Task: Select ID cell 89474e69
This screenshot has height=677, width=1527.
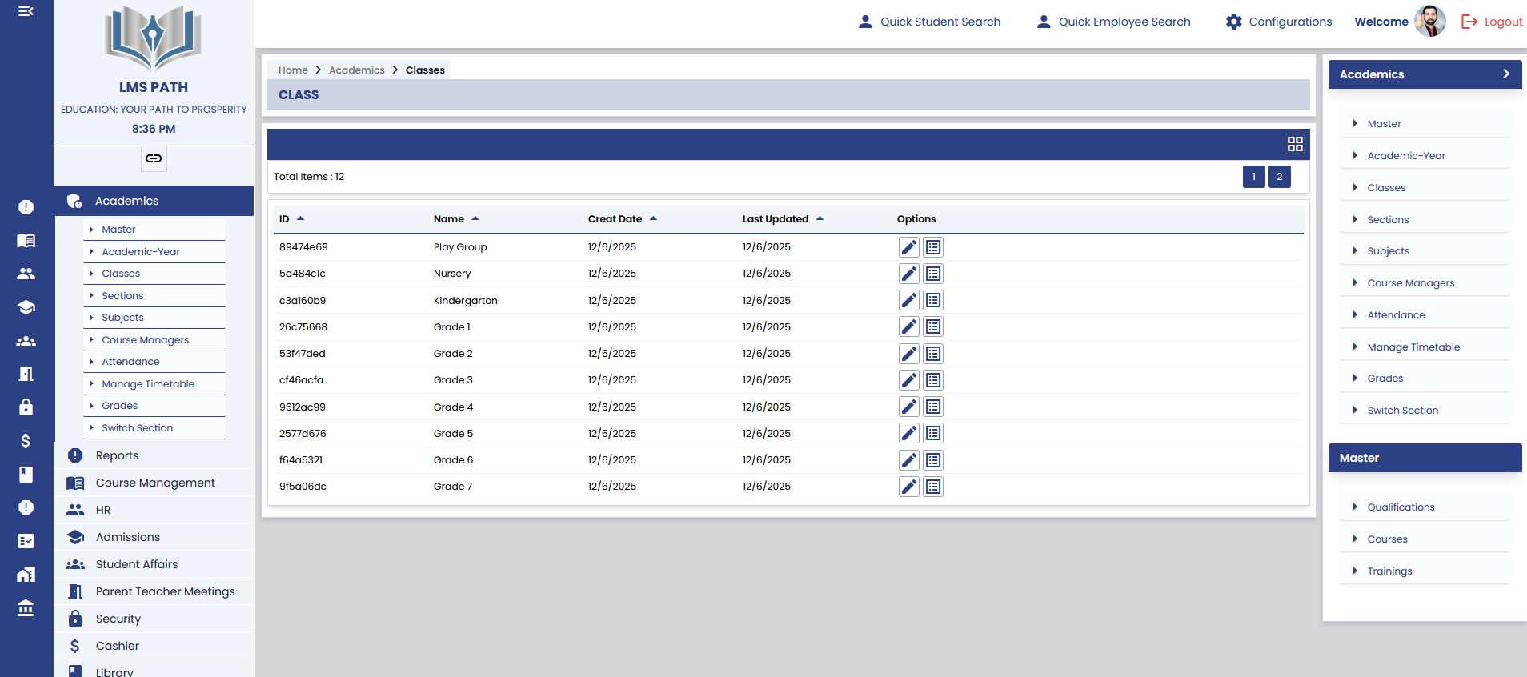Action: pos(303,247)
